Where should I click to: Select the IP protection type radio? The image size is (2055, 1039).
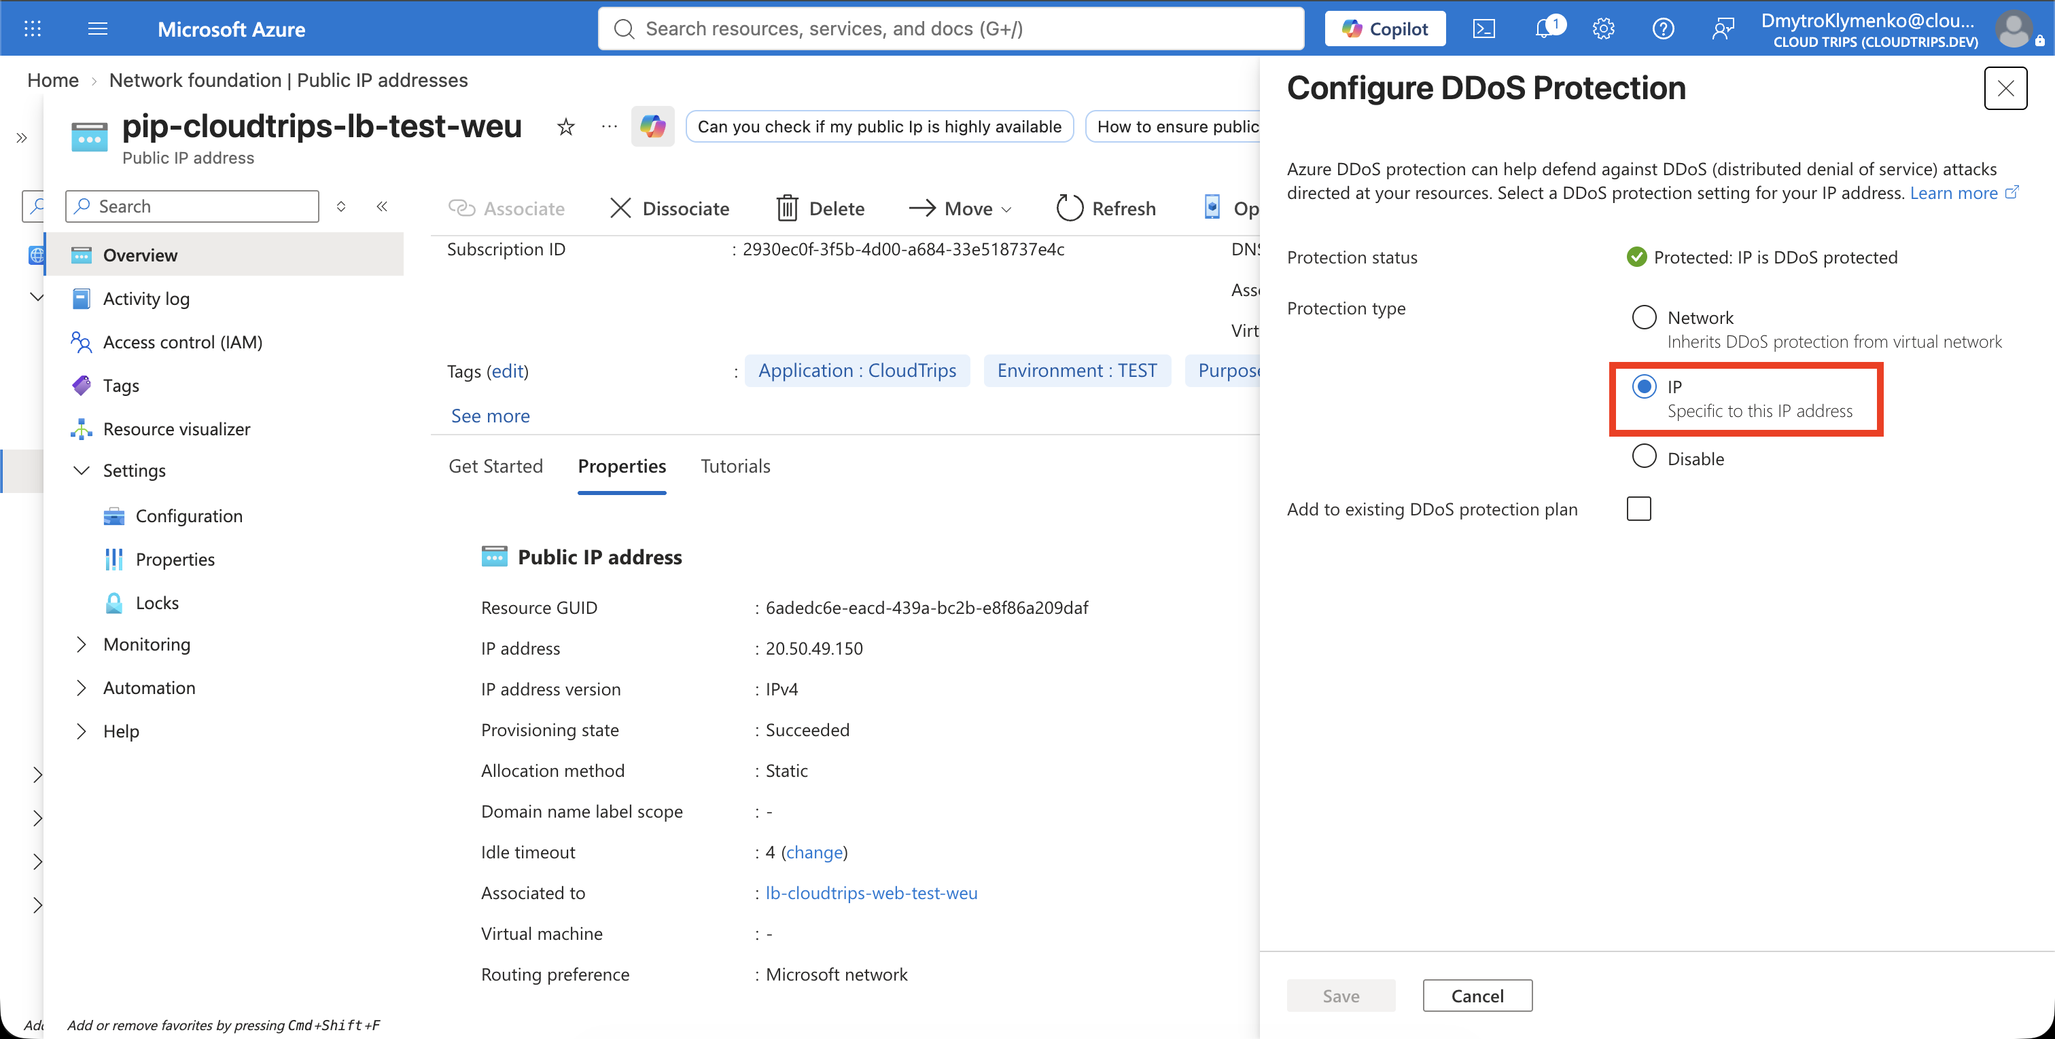(1644, 386)
